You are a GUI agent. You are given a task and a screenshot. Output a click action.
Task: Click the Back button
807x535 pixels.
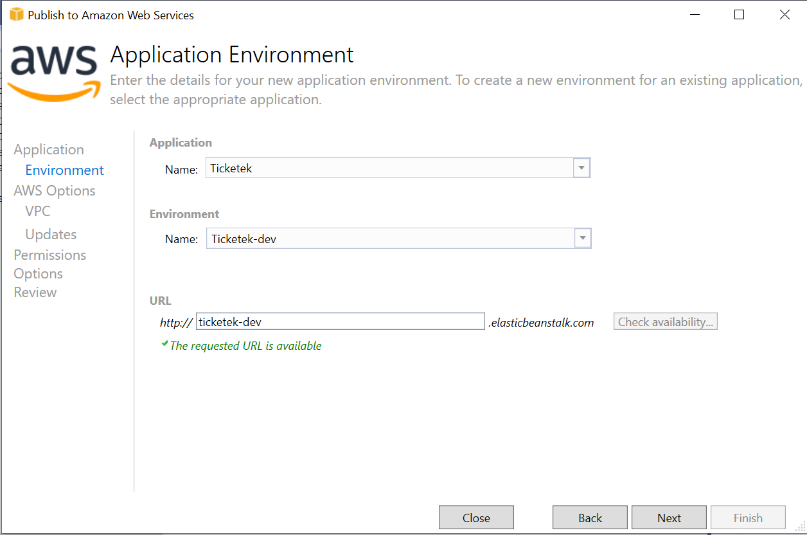589,517
